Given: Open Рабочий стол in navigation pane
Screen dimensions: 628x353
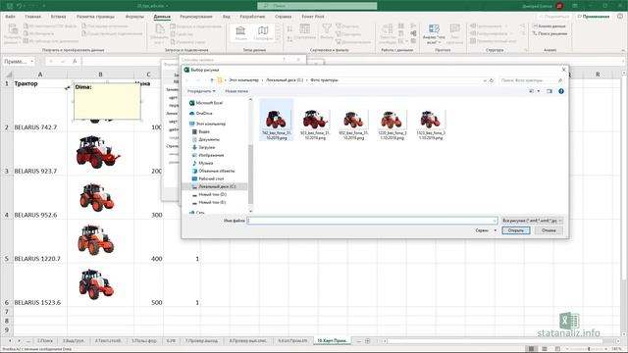Looking at the screenshot, I should (207, 178).
